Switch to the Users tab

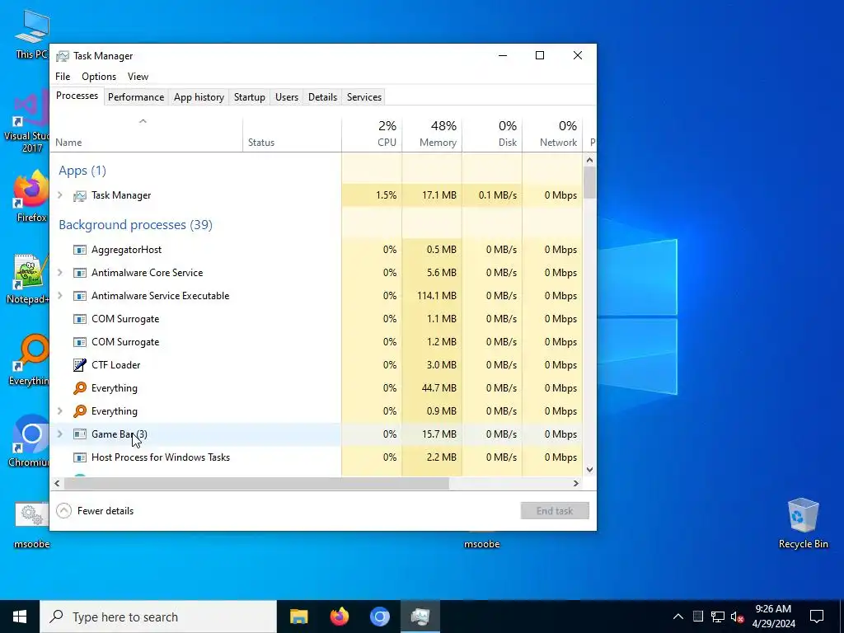(x=286, y=97)
